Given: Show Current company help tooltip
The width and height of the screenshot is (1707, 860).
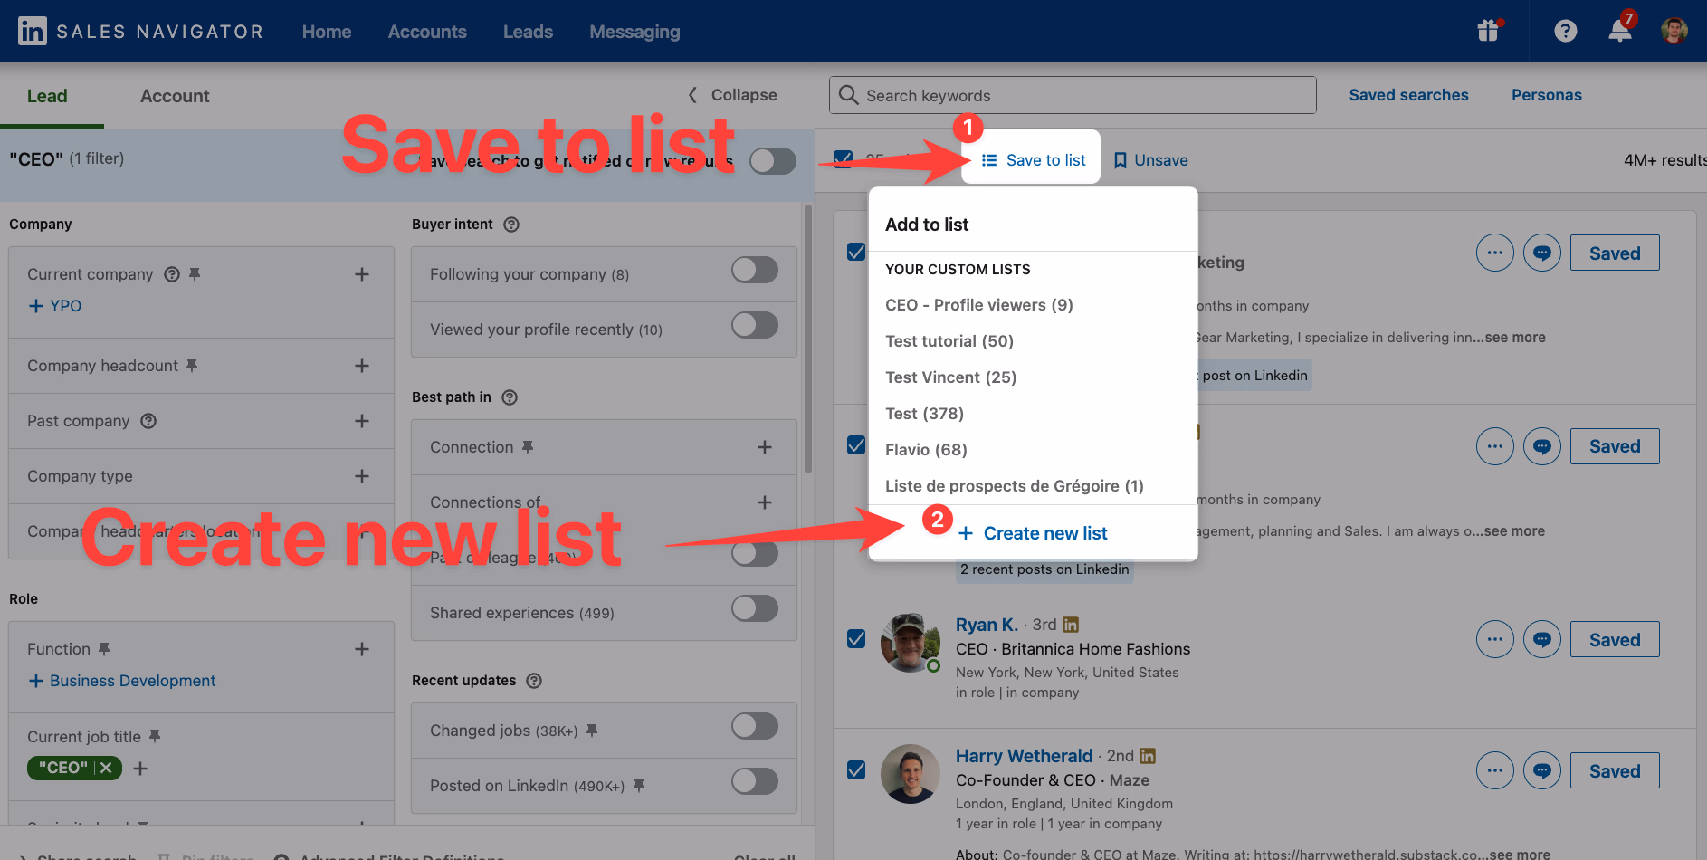Looking at the screenshot, I should point(172,274).
